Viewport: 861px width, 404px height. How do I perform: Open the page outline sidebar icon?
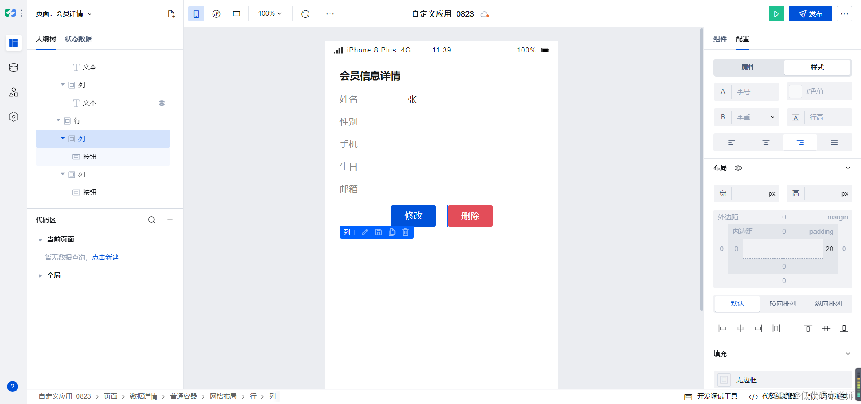tap(13, 43)
